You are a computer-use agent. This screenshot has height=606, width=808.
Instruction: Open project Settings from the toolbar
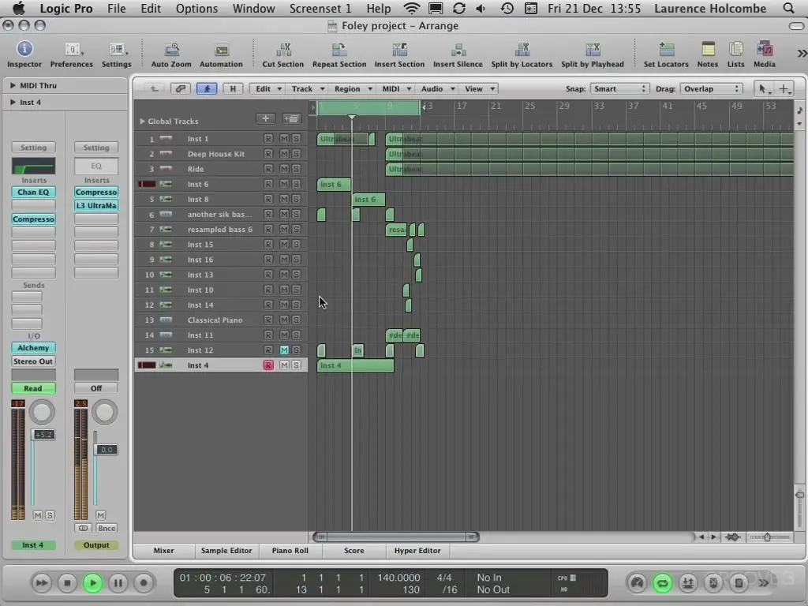117,54
